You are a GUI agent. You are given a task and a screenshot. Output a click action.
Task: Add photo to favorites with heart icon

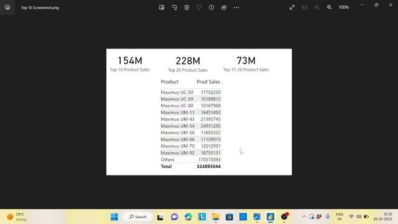tap(199, 7)
